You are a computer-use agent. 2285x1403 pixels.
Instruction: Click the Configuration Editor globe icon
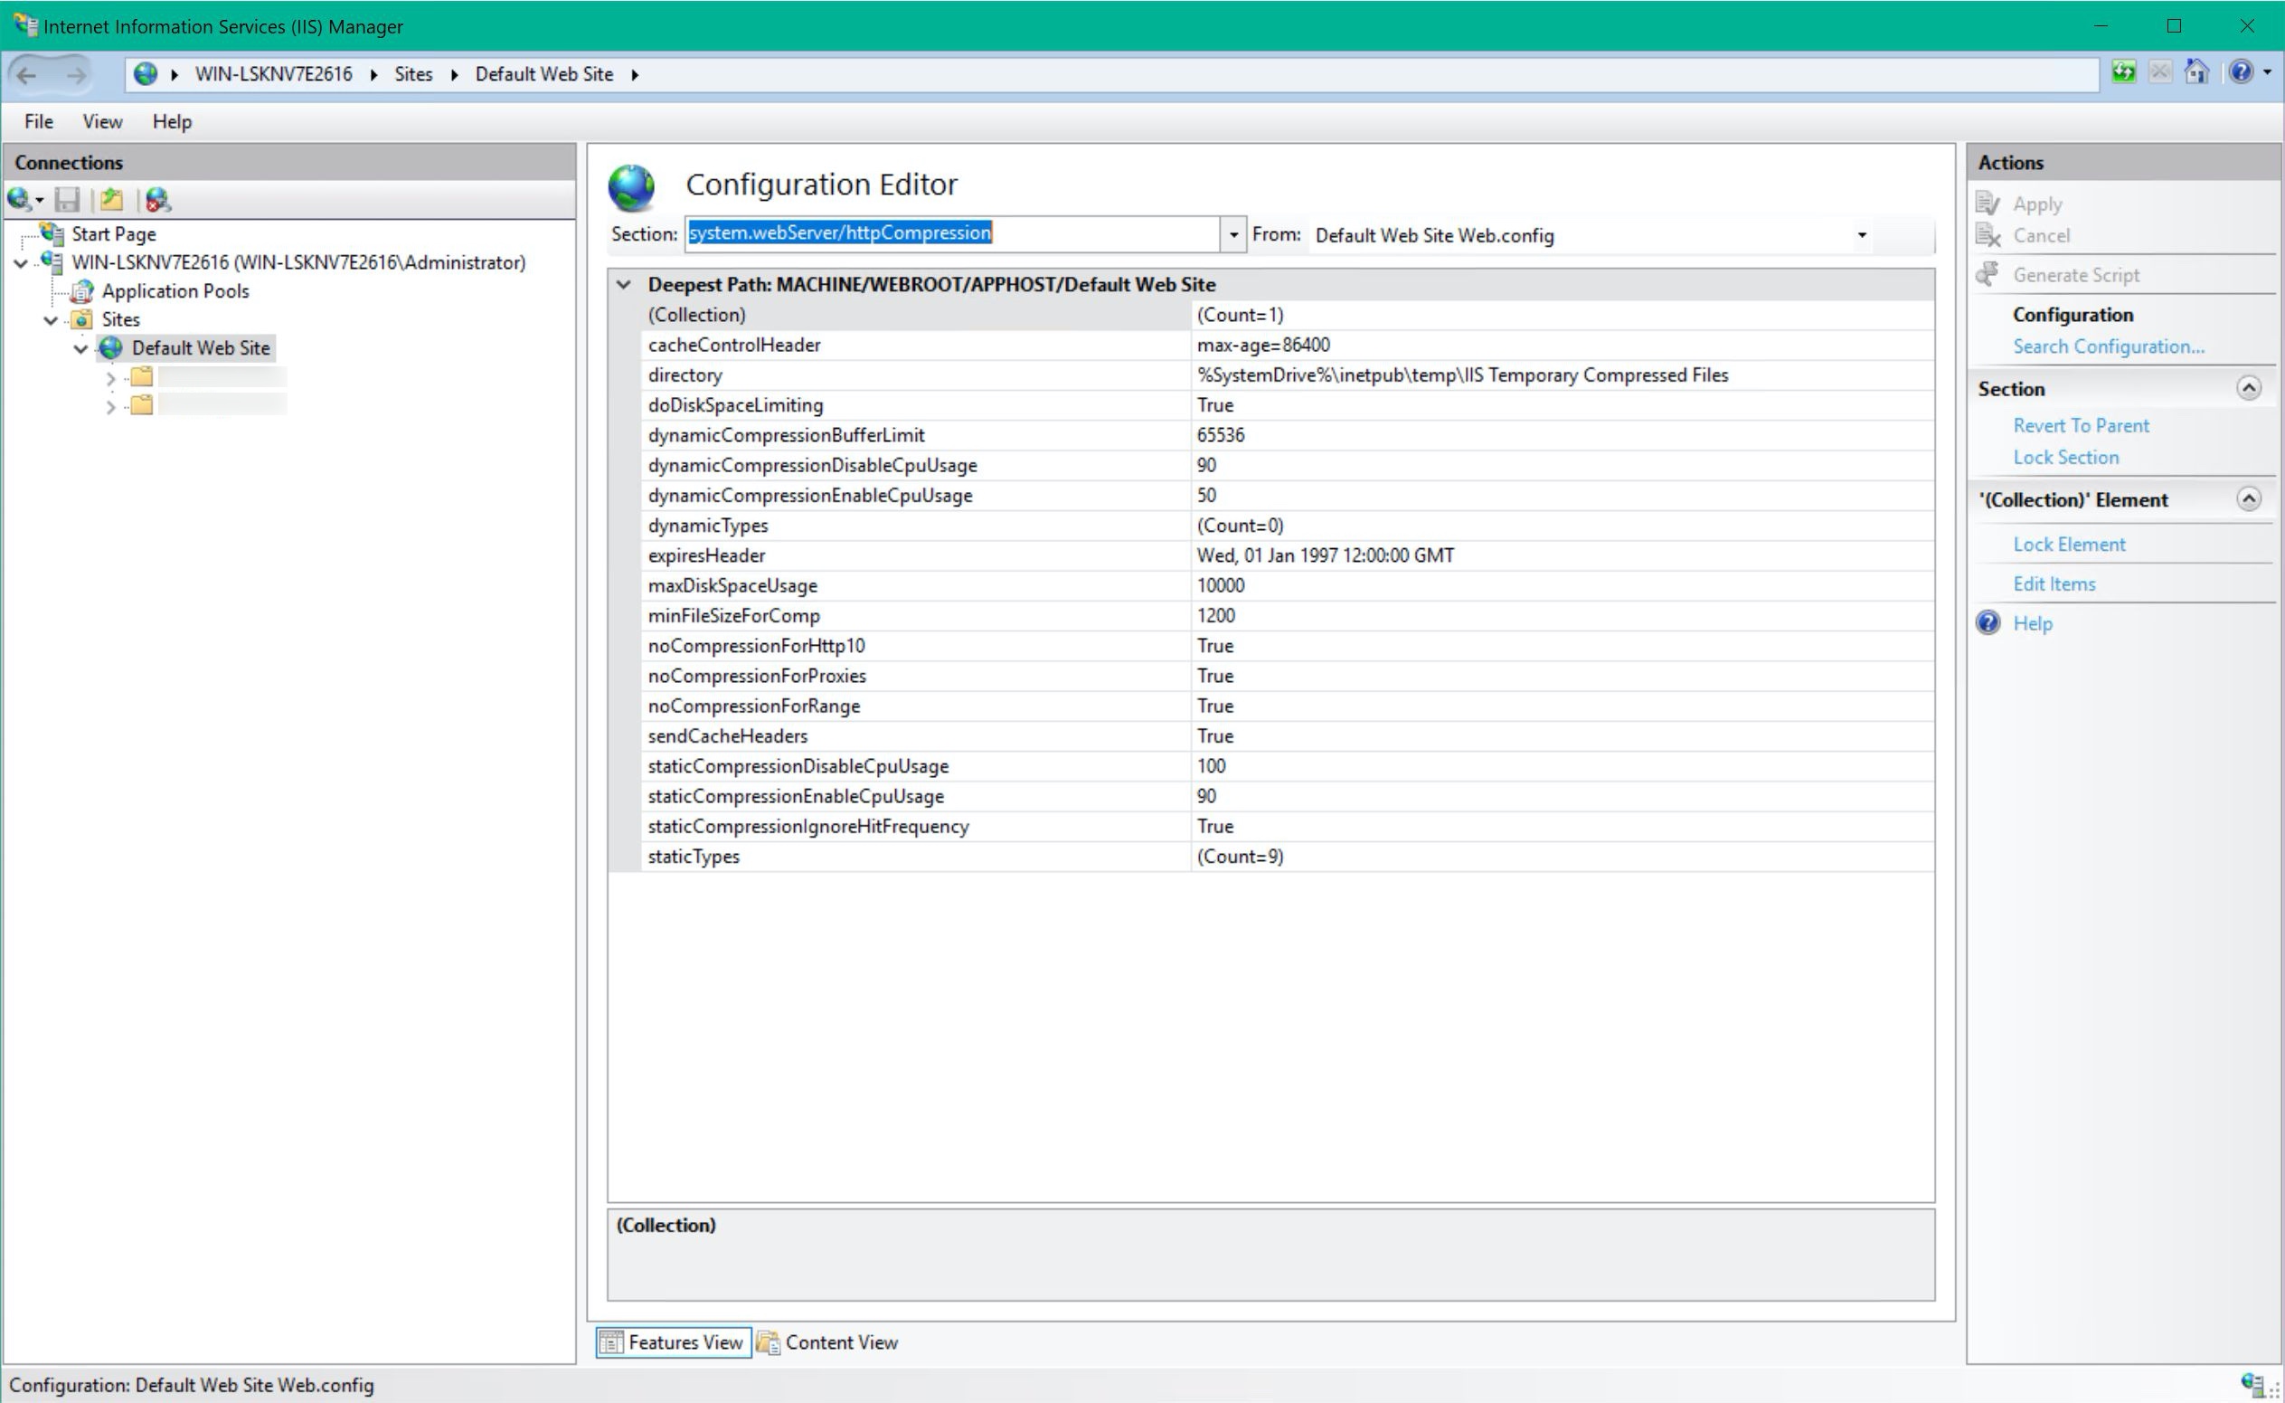631,187
